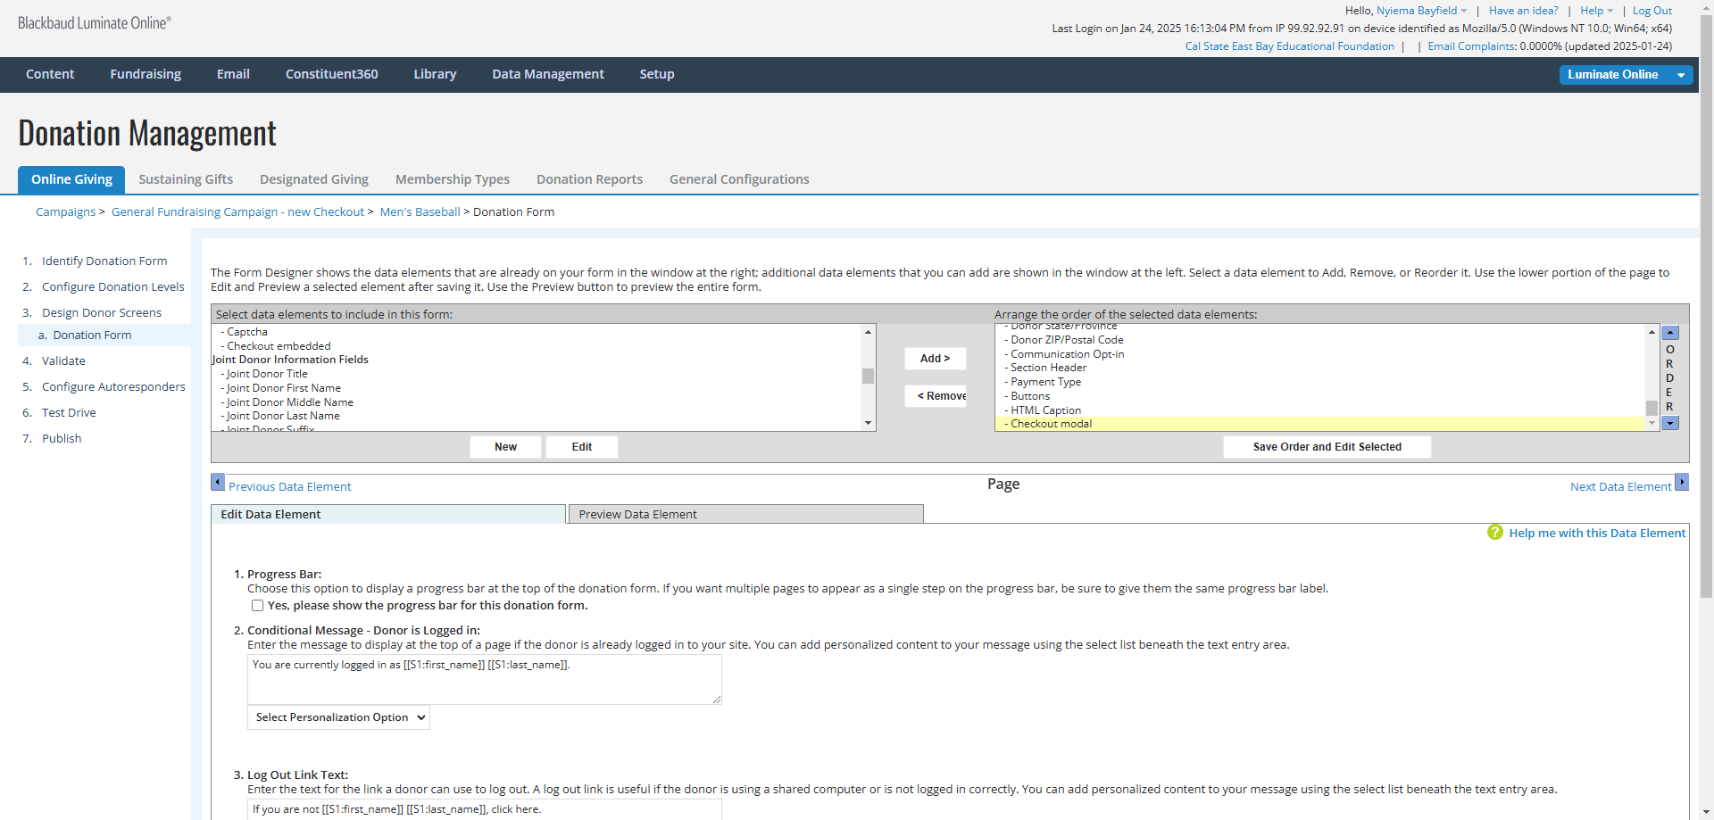1714x820 pixels.
Task: Click Help me with this Data Element
Action: point(1597,533)
